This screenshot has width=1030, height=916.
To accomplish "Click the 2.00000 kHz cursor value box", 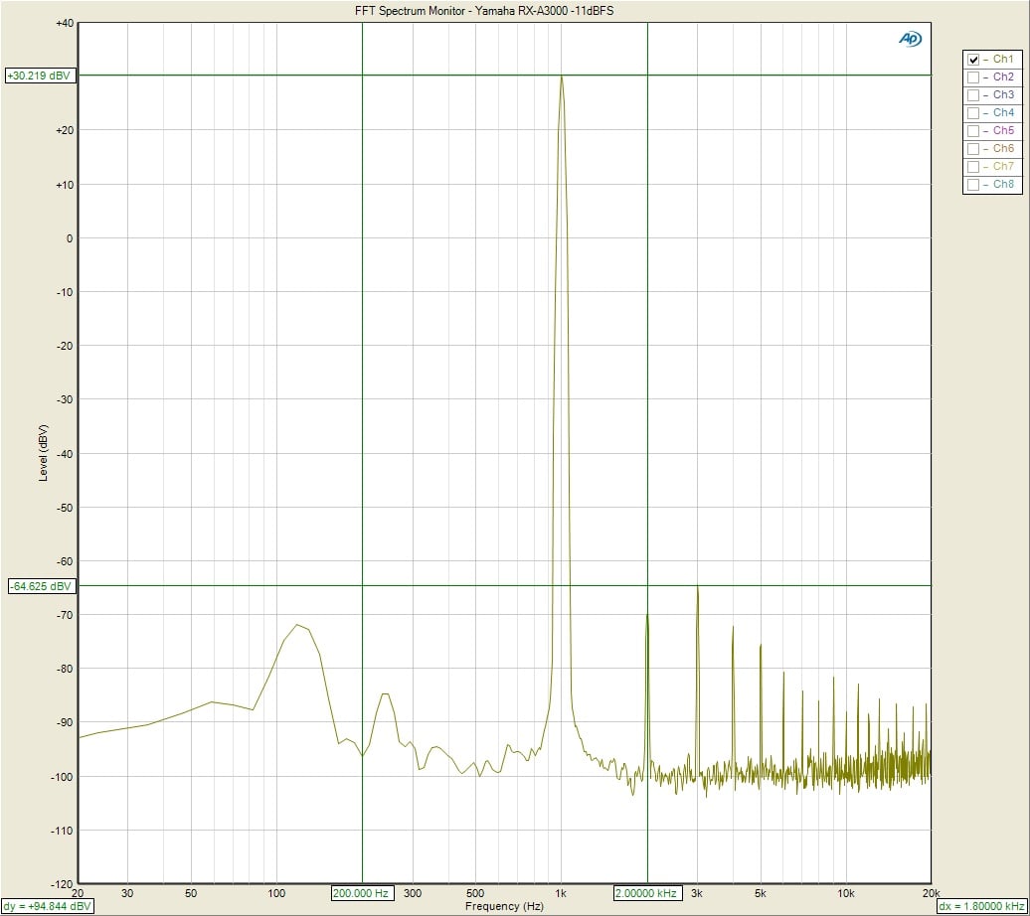I will coord(647,893).
